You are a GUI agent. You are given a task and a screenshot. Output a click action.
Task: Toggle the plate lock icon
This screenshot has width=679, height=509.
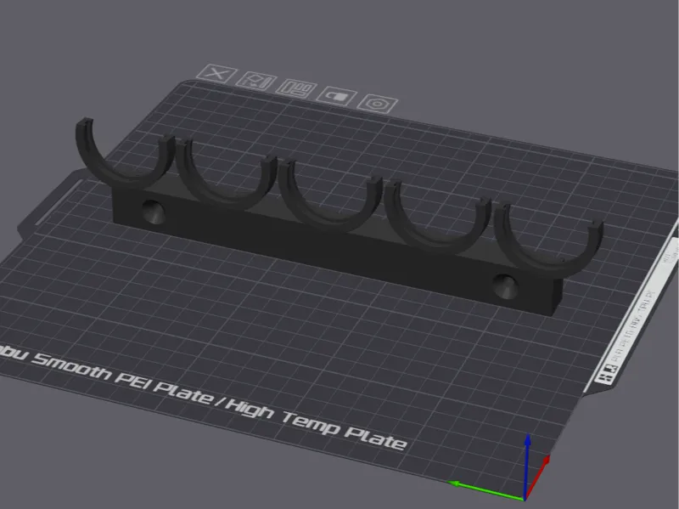point(336,96)
